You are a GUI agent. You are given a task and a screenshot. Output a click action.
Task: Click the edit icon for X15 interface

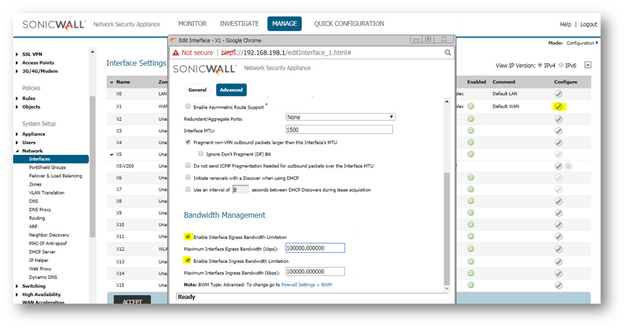pyautogui.click(x=558, y=285)
